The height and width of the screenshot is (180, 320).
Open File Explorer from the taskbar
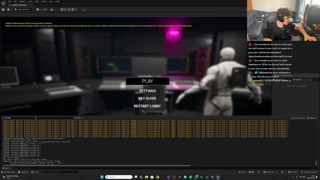coord(146,177)
